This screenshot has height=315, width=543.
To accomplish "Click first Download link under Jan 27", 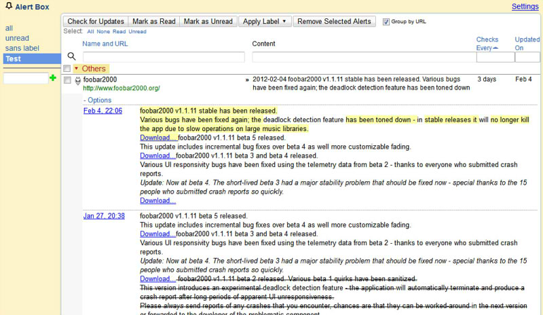I will [x=157, y=234].
